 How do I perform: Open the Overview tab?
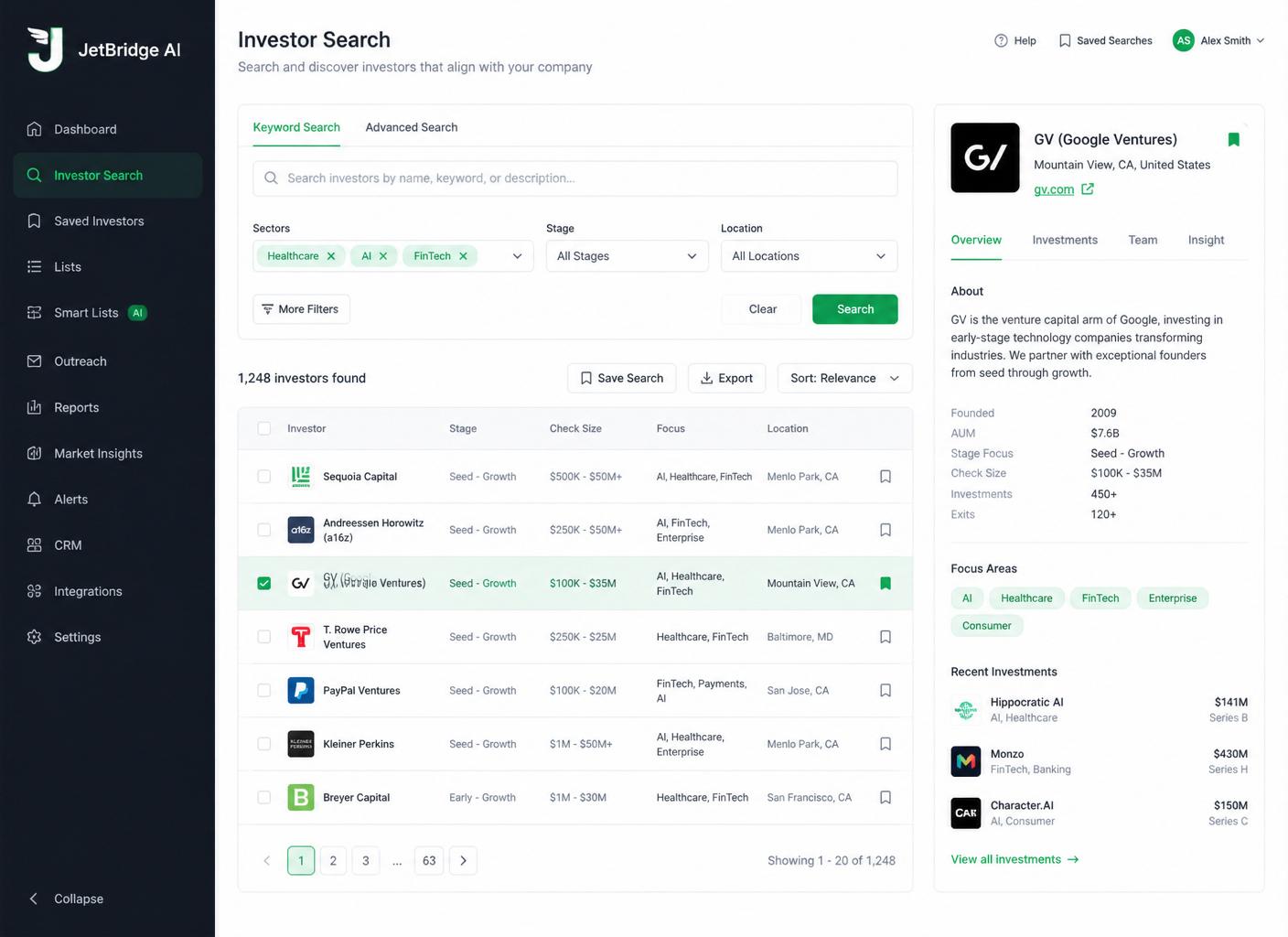pos(976,240)
